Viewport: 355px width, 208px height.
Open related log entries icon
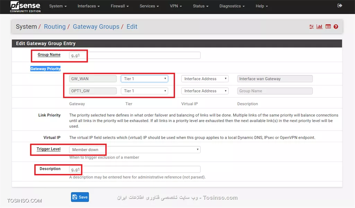[x=328, y=27]
